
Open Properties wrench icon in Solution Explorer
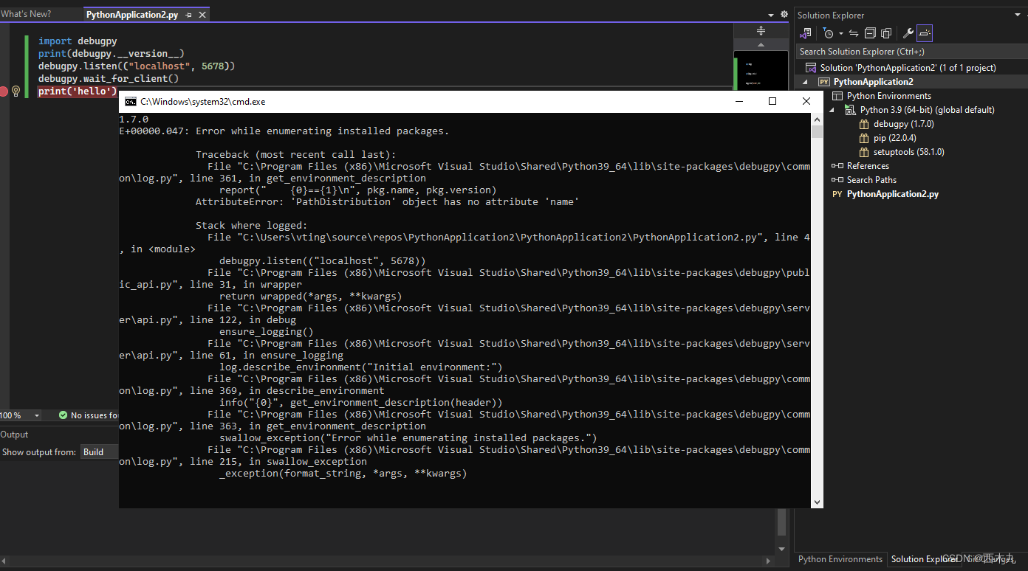pos(908,33)
